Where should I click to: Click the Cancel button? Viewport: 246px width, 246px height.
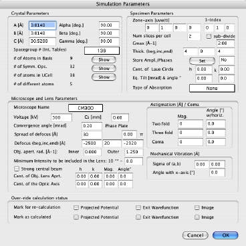pyautogui.click(x=195, y=235)
